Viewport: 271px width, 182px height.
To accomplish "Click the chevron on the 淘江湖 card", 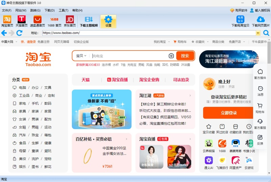I will coord(190,95).
